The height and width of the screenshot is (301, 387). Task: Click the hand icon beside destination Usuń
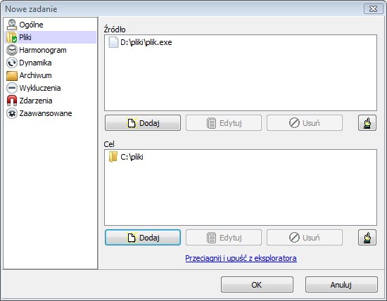tap(367, 237)
